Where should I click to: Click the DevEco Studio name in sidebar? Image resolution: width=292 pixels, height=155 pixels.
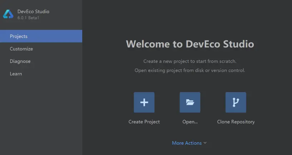click(33, 11)
